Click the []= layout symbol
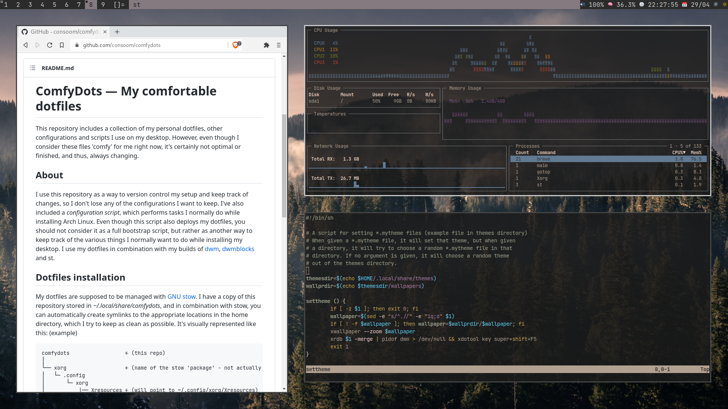 [x=119, y=5]
